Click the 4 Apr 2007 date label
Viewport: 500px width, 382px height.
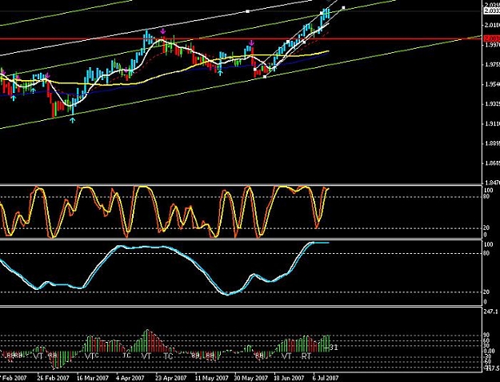click(x=130, y=378)
